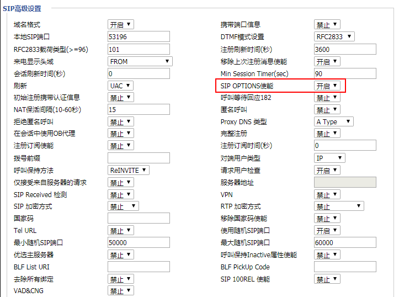This screenshot has height=297, width=399.
Task: Open the SIP OPTIONS使能 dropdown
Action: 327,86
